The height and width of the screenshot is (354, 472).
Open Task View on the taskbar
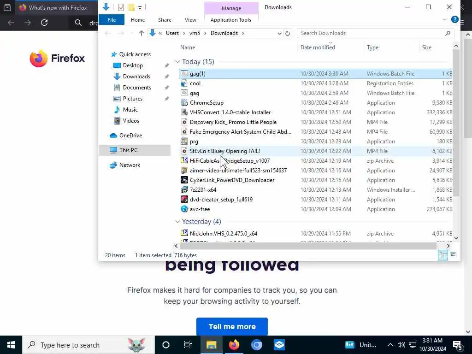[x=188, y=345]
